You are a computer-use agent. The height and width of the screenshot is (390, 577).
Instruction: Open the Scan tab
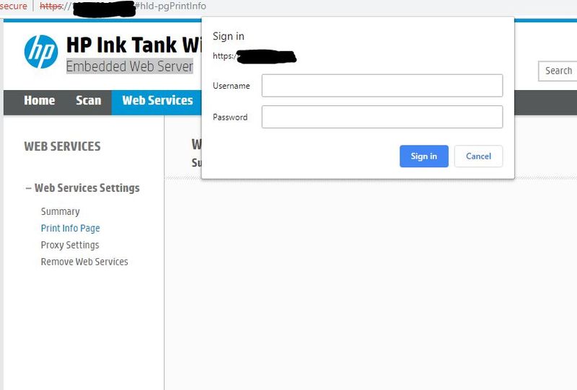[88, 100]
